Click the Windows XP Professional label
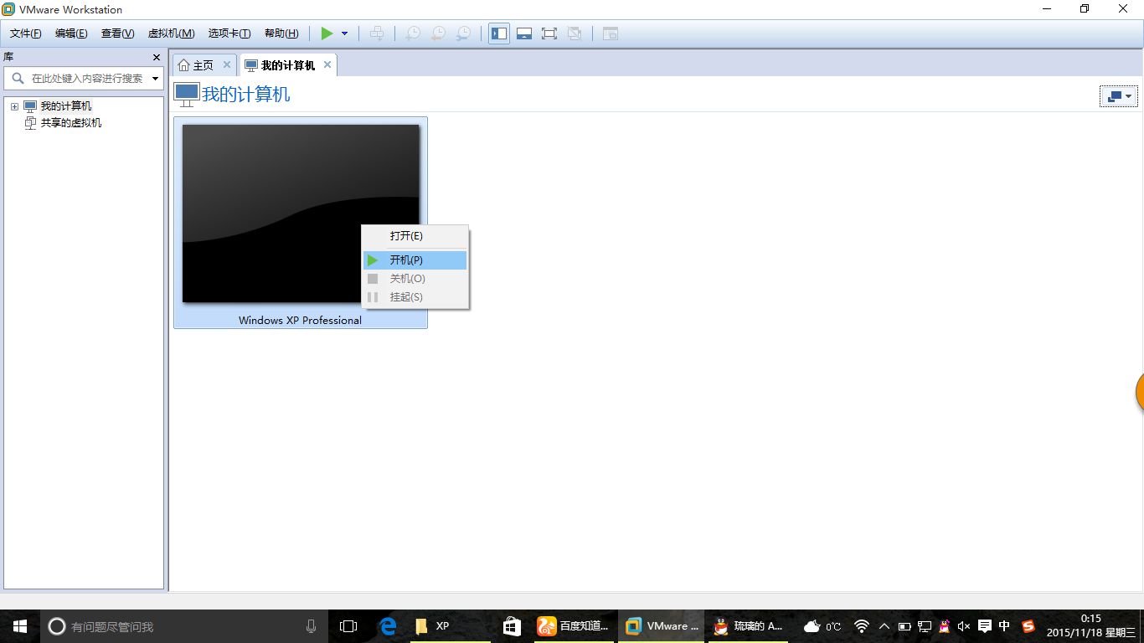The height and width of the screenshot is (643, 1144). [300, 320]
